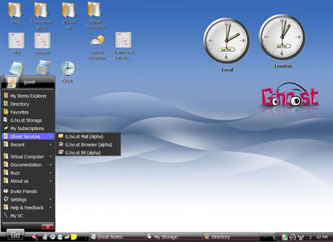The image size is (333, 242).
Task: Switch to Ghost Notes taskbar window
Action: pyautogui.click(x=117, y=237)
